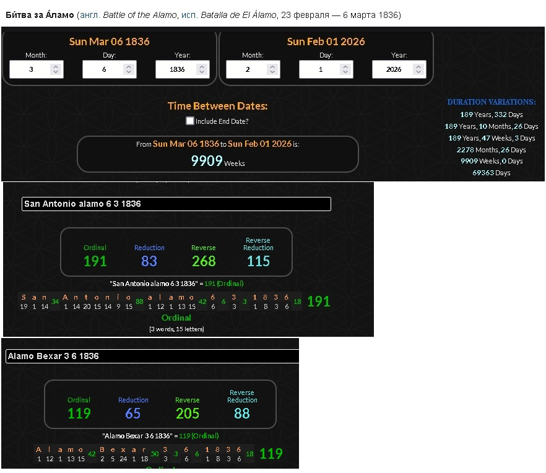546x473 pixels.
Task: Click '9909 Weeks, 0 Days' variation
Action: [492, 161]
